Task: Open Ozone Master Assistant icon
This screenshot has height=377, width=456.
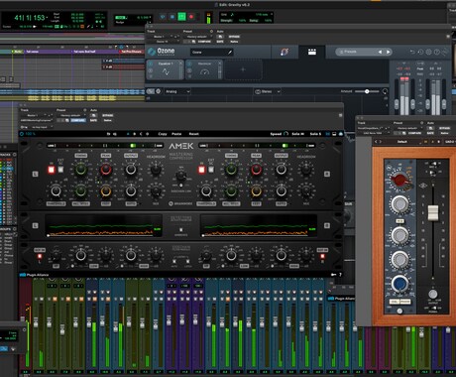Action: 285,52
